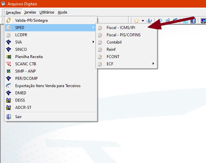Click the SINCO Receita icon

9,49
